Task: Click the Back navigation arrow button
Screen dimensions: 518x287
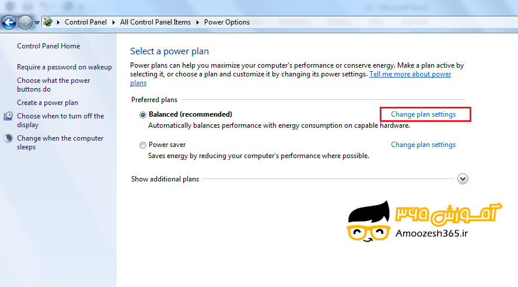Action: click(9, 23)
